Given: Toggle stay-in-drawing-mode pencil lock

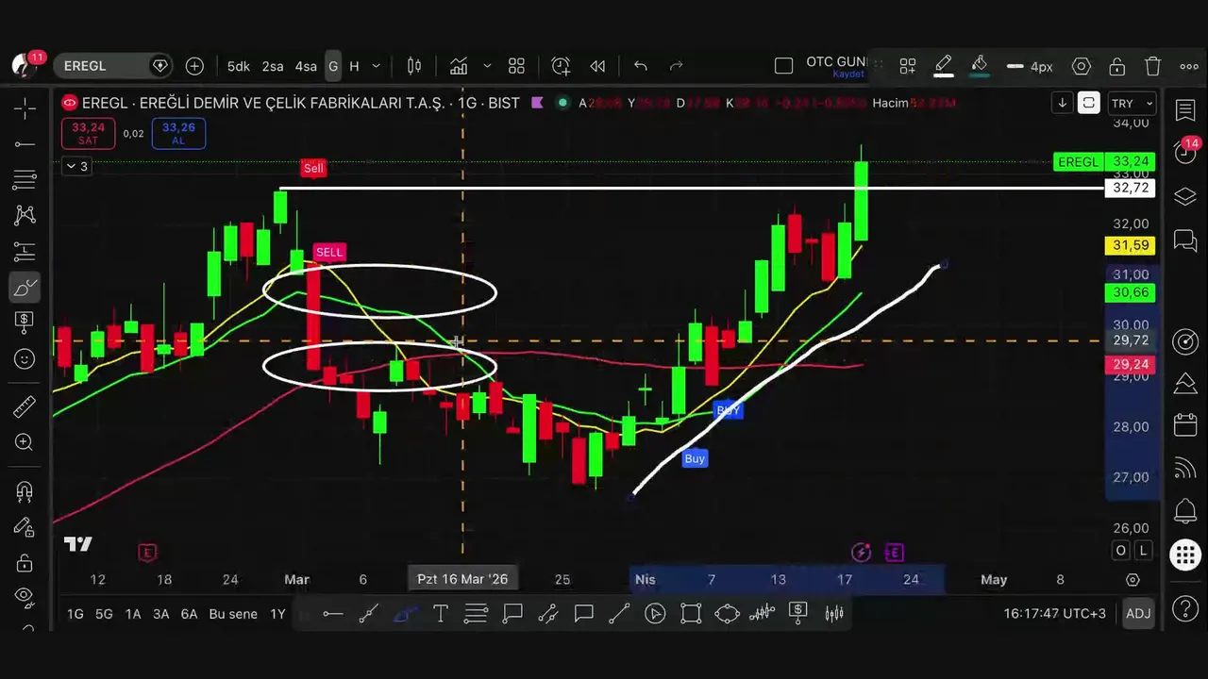Looking at the screenshot, I should (x=25, y=527).
